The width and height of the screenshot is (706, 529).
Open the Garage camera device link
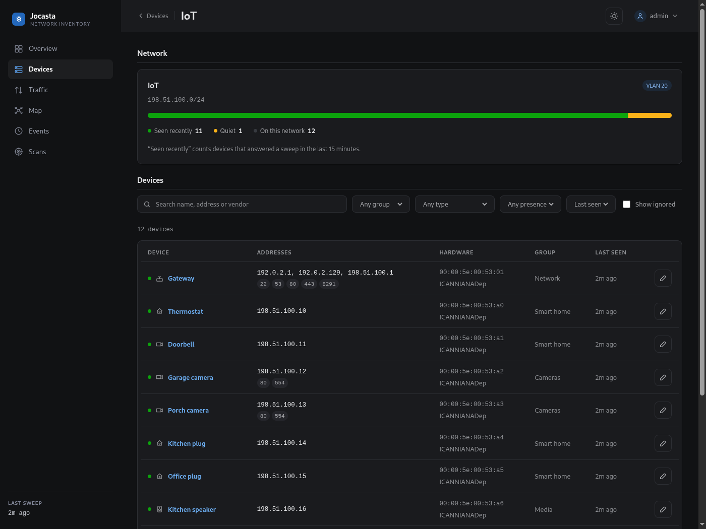[191, 377]
